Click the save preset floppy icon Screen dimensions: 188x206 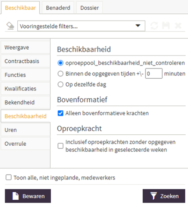(166, 26)
